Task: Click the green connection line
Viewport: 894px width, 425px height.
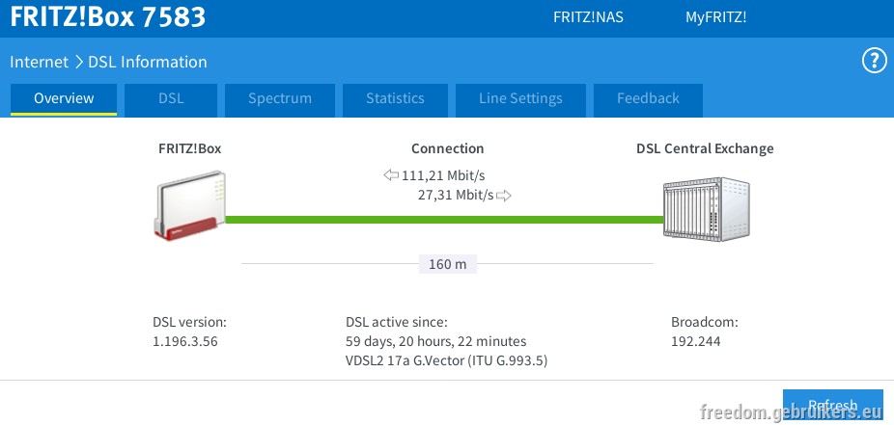Action: pyautogui.click(x=445, y=220)
